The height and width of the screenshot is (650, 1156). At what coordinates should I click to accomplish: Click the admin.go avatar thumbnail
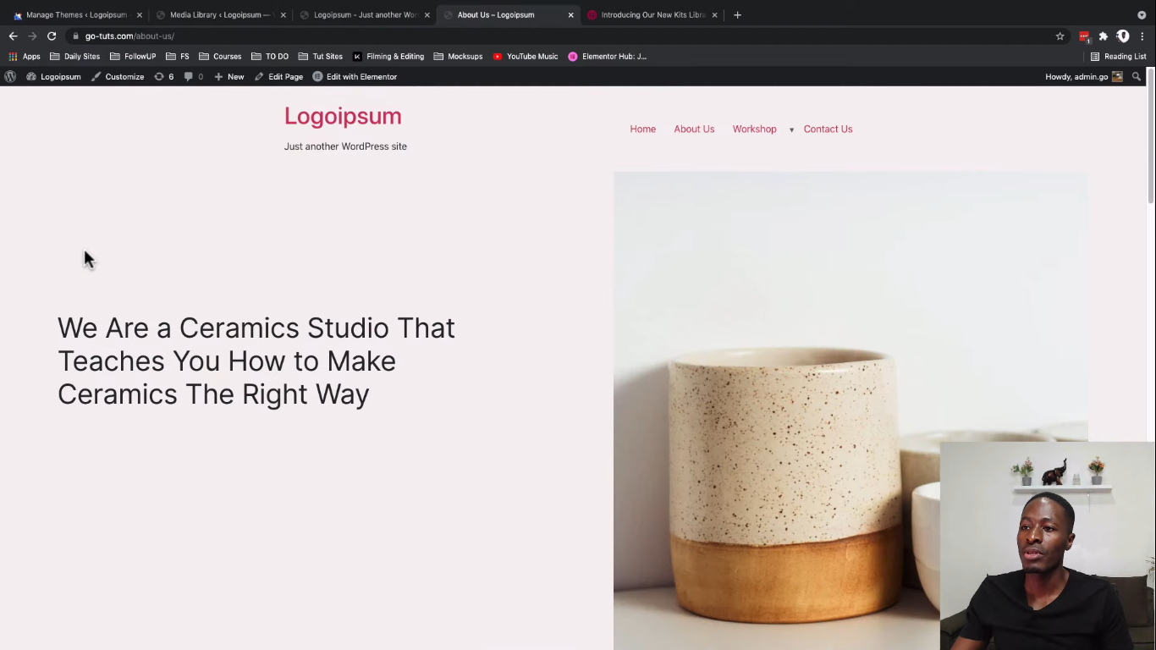(1117, 76)
